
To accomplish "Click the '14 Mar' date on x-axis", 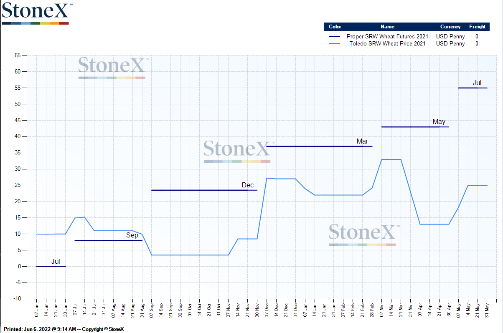I will [391, 310].
